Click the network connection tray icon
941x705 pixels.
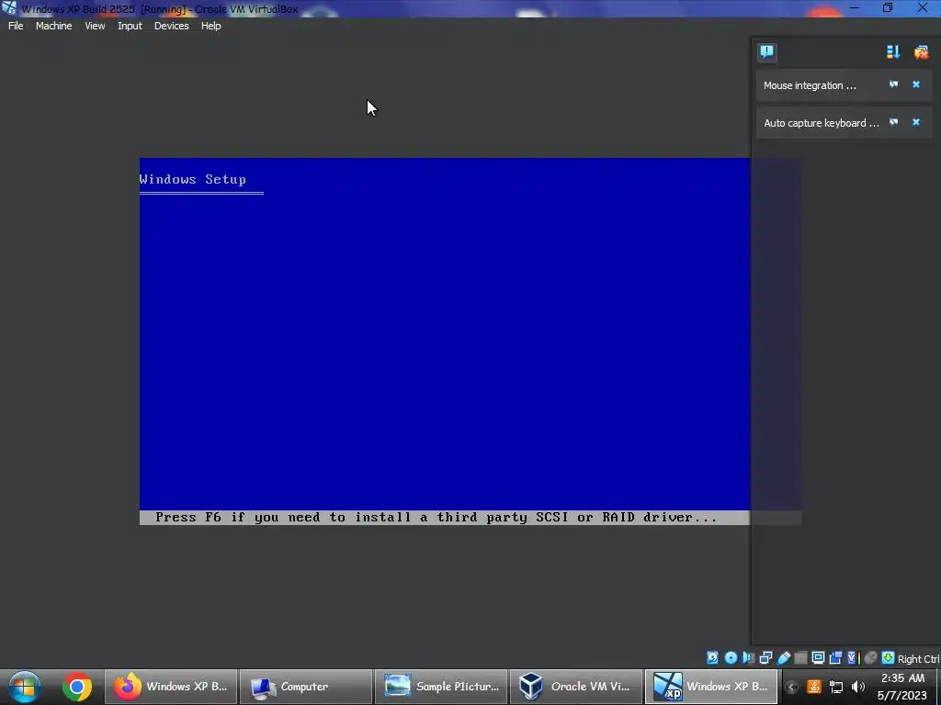coord(836,687)
